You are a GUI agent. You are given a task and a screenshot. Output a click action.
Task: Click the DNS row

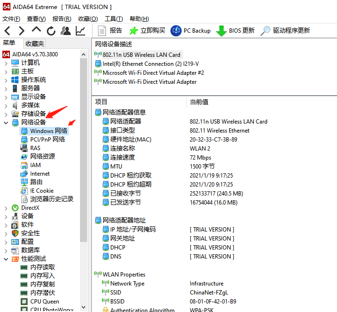[215, 256]
